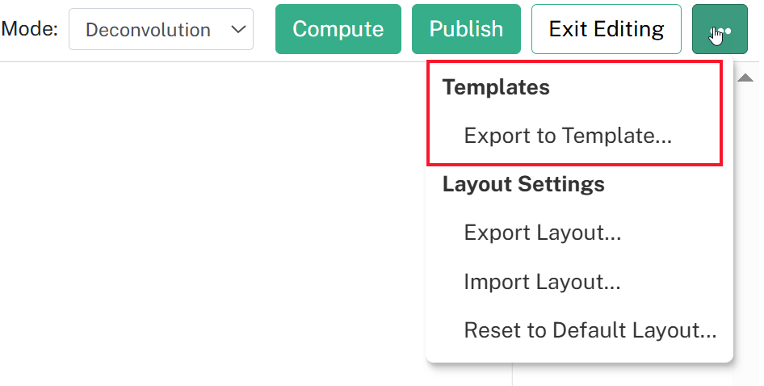Click the Compute button
Screen dimensions: 764x386
(x=338, y=29)
